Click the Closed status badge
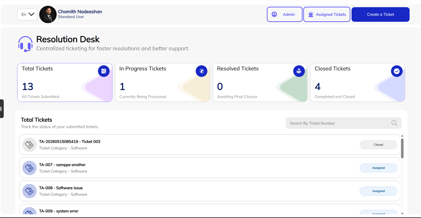Screen dimensions: 421x218 coord(378,145)
